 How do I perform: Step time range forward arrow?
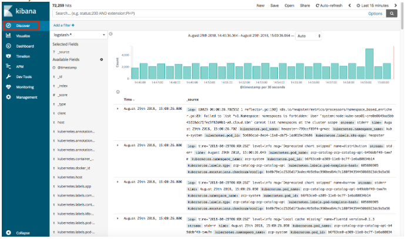coord(395,5)
